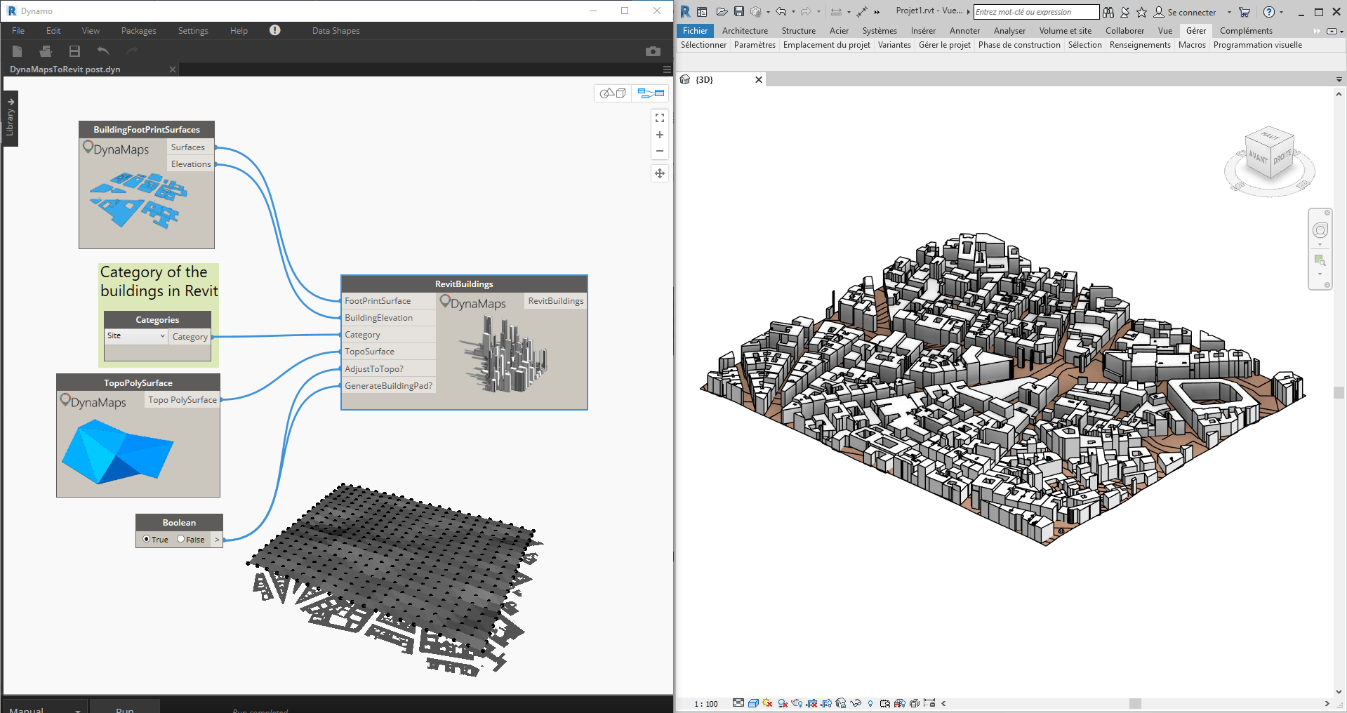Screen dimensions: 1347x713
Task: Click the Dynamo camera export image icon
Action: (653, 51)
